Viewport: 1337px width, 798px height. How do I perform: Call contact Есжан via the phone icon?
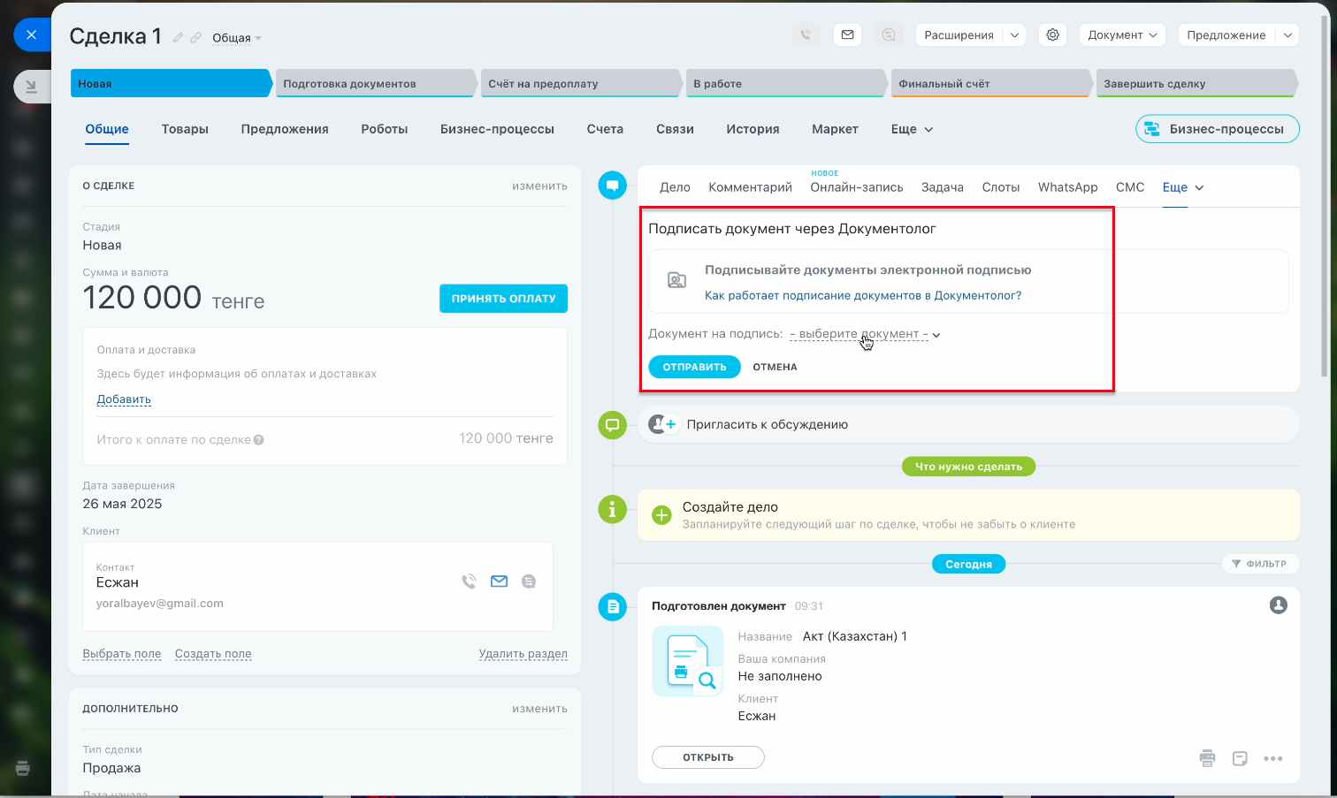(x=469, y=581)
